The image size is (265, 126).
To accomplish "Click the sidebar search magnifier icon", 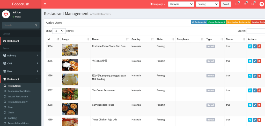I will (36, 25).
